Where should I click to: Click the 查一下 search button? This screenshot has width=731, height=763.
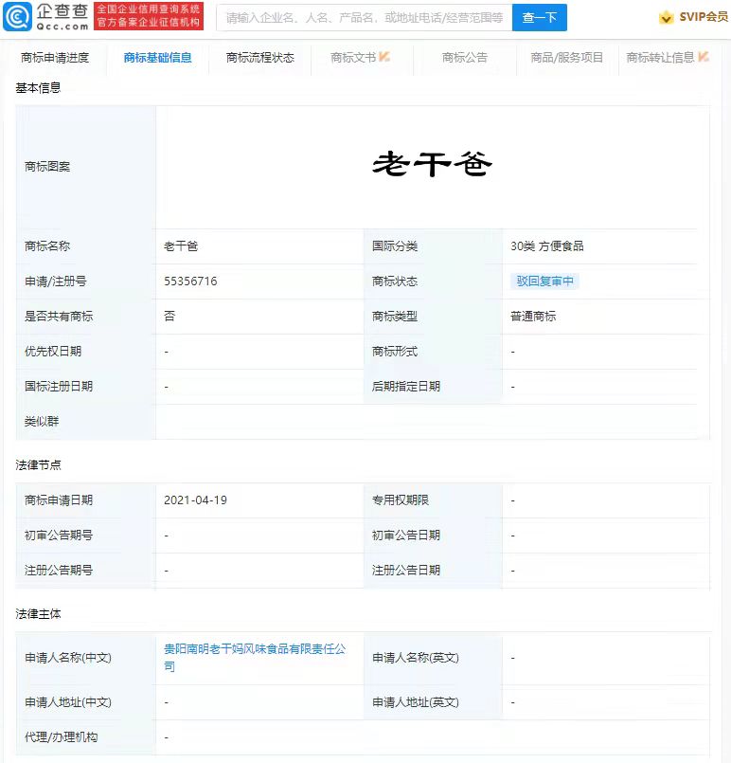pyautogui.click(x=540, y=17)
